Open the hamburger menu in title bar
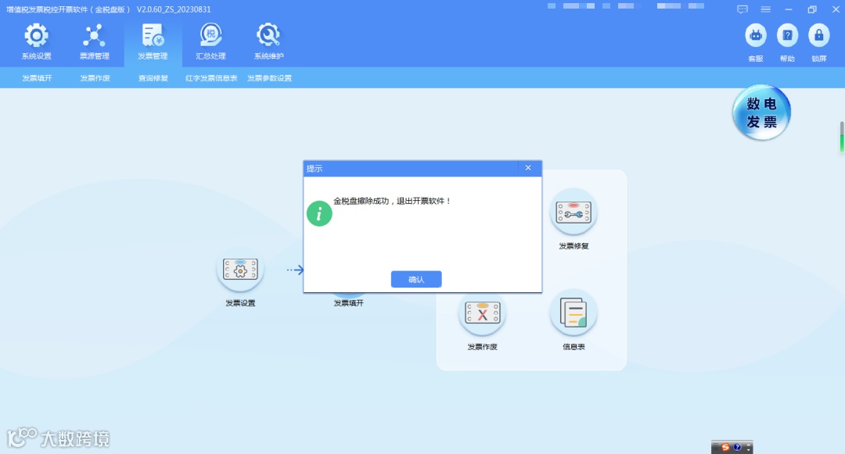Viewport: 845px width, 454px height. [765, 9]
